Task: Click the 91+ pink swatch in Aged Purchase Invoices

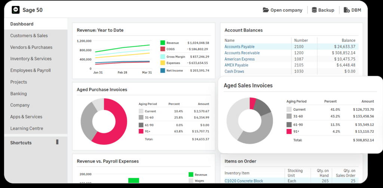Action: pos(141,131)
